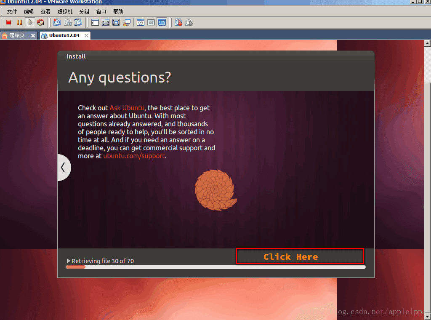431x320 pixels.
Task: Click the 'Retrieving file 30 of 70' status text
Action: click(103, 261)
